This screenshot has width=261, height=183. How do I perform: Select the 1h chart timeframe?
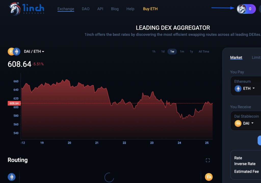click(154, 52)
